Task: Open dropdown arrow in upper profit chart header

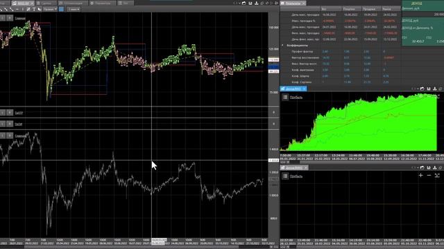Action: tap(418, 89)
